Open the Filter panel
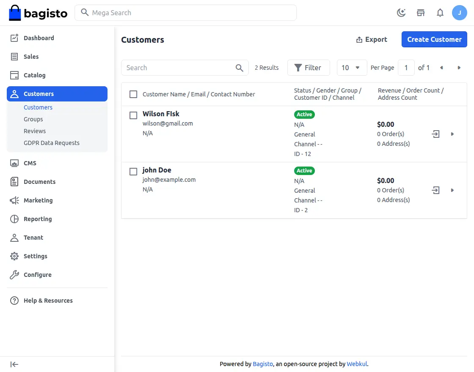Screen dimensions: 474x372 click(309, 68)
